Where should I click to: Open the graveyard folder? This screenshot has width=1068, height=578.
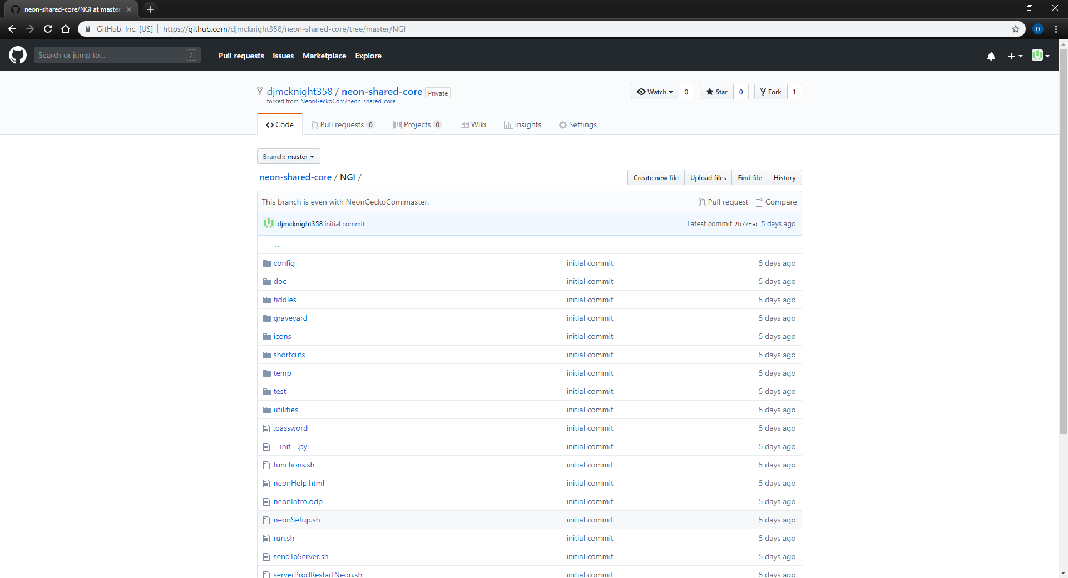(x=290, y=318)
